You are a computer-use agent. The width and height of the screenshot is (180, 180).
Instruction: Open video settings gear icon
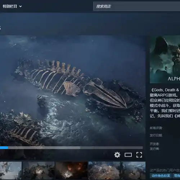coord(117,155)
